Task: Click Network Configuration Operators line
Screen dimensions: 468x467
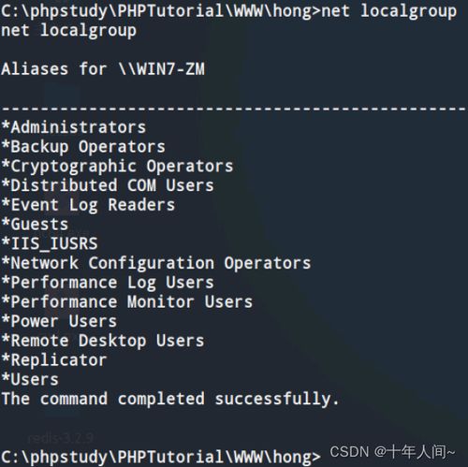Action: pyautogui.click(x=156, y=263)
